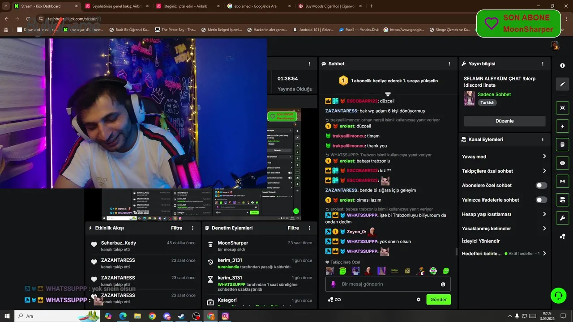Toggle Yalnızca ifadelerle sohbet switch
Screen dimensions: 573x322
pos(541,200)
